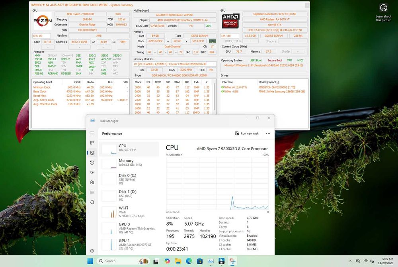Viewport: 398px width, 267px height.
Task: Select Disk 0 (C:) in performance list
Action: 129,179
